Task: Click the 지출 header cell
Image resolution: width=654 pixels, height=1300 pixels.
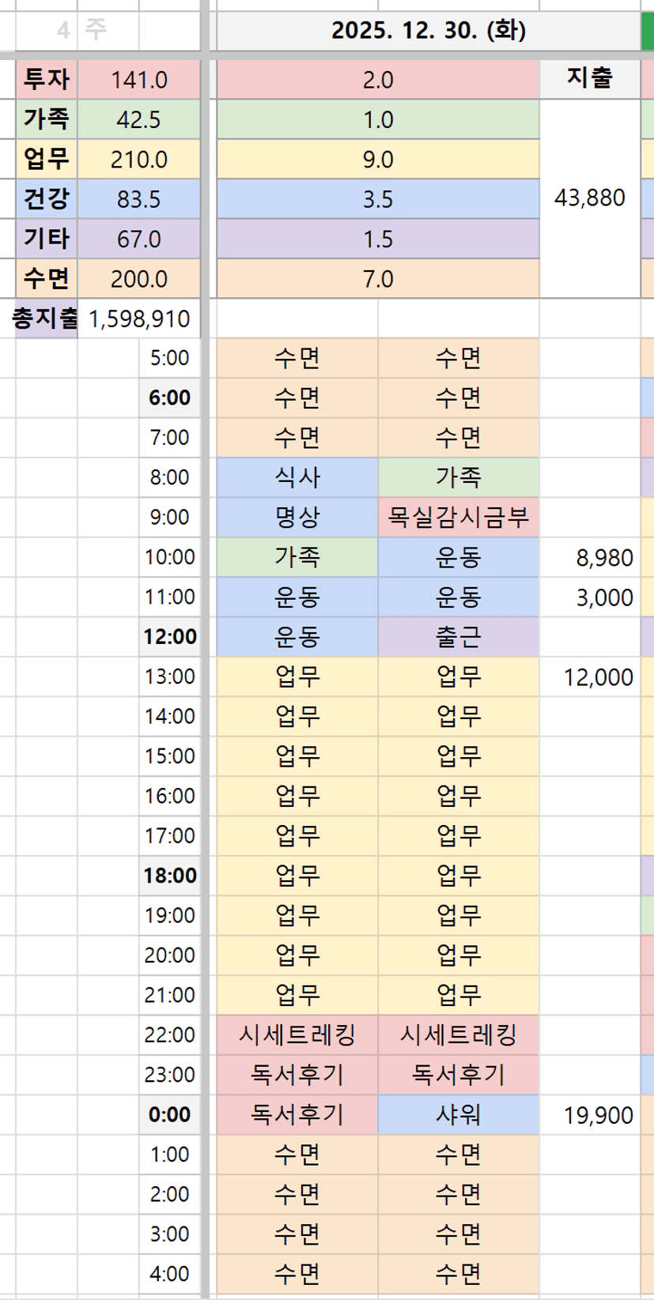Action: coord(589,77)
